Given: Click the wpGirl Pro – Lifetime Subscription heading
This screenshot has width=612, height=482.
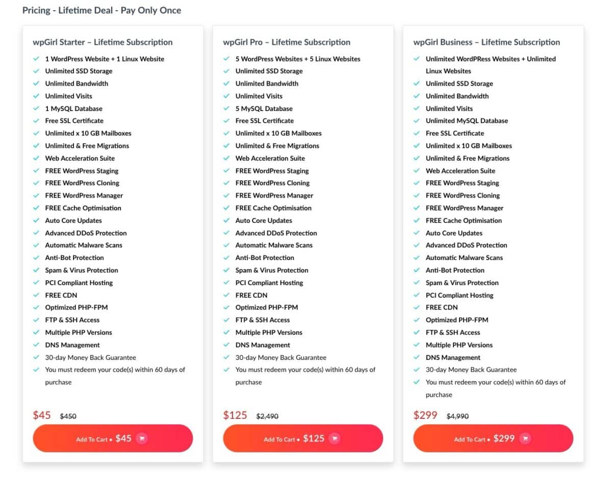Looking at the screenshot, I should [x=287, y=42].
